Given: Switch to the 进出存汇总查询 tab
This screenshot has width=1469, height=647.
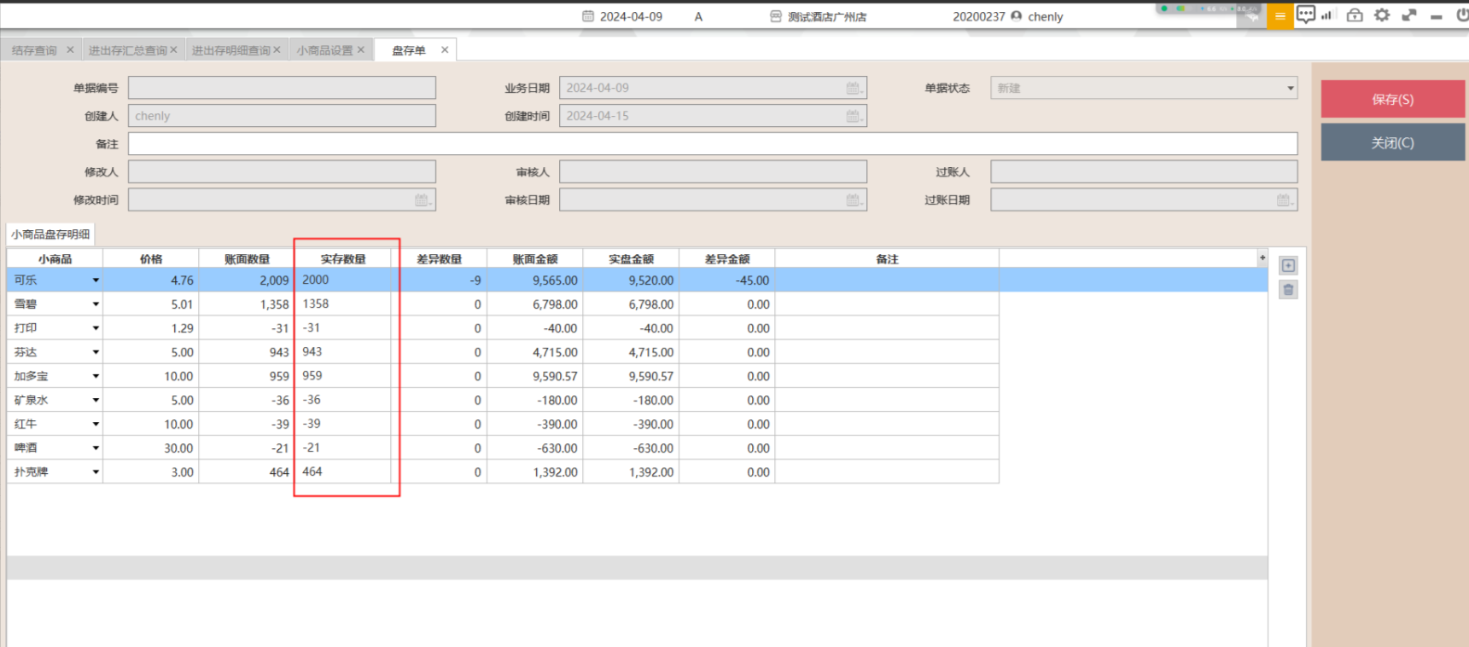Looking at the screenshot, I should coord(127,51).
